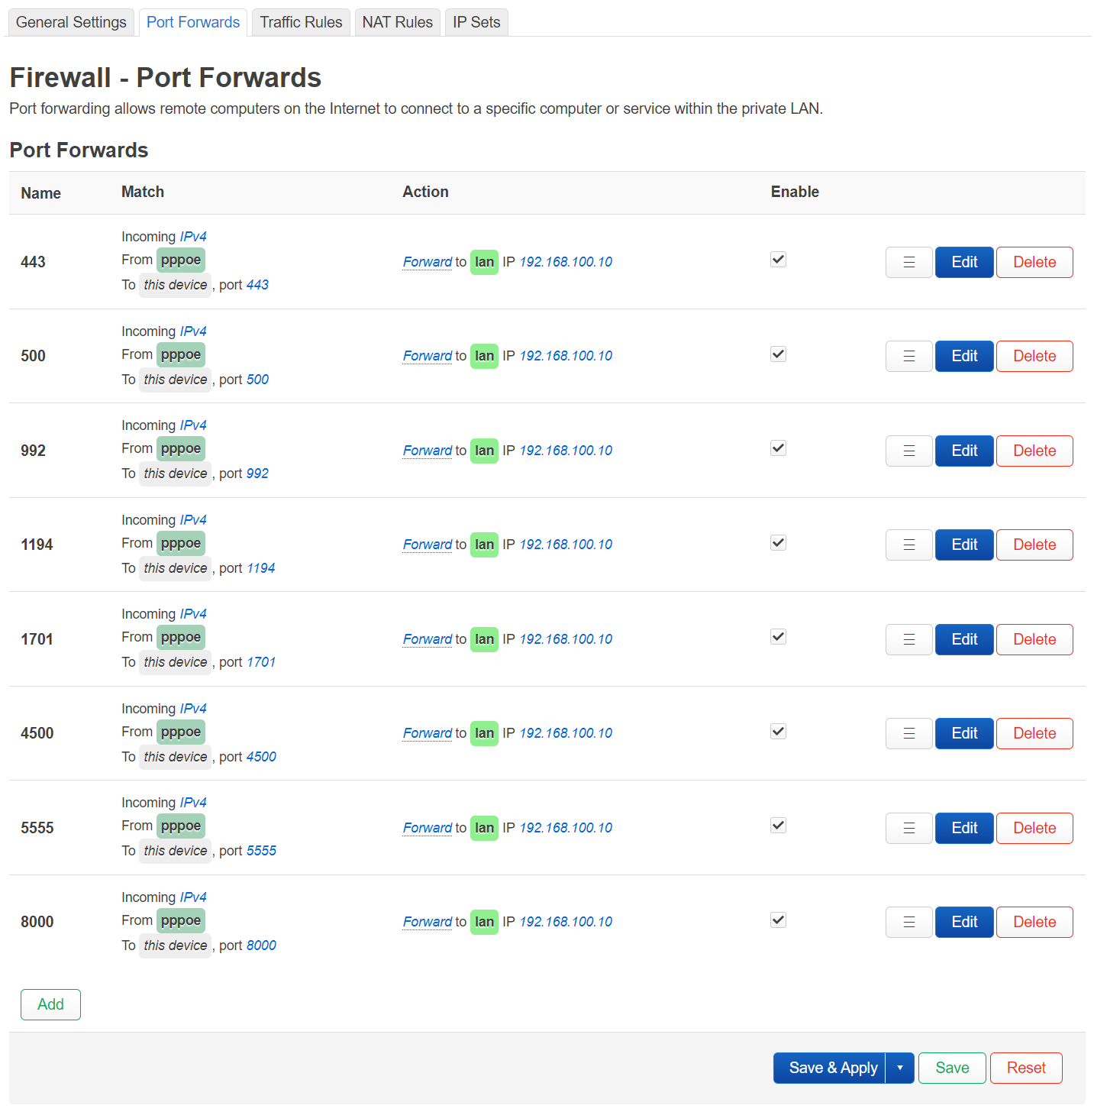This screenshot has width=1094, height=1112.
Task: Toggle the enable checkbox for rule 8000
Action: pos(778,920)
